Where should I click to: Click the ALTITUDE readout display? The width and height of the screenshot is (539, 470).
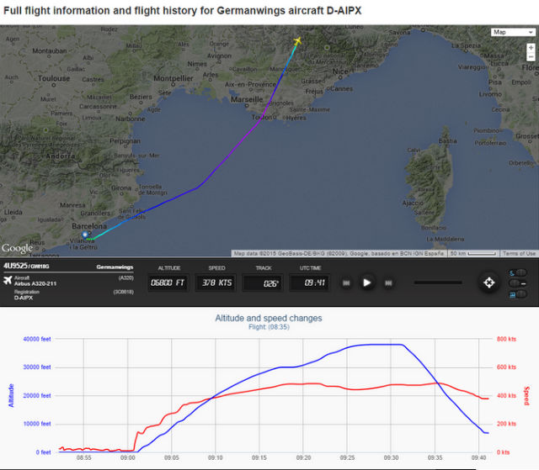pyautogui.click(x=168, y=283)
